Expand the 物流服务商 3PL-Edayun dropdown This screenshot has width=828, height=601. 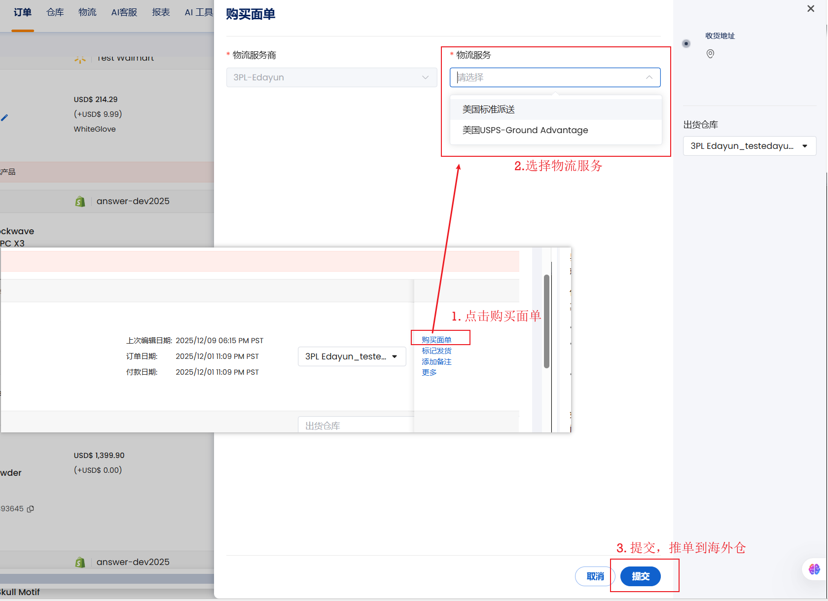click(331, 77)
